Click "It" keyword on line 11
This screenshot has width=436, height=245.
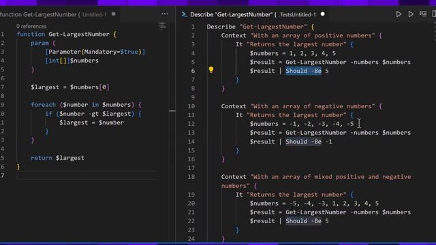pyautogui.click(x=239, y=115)
